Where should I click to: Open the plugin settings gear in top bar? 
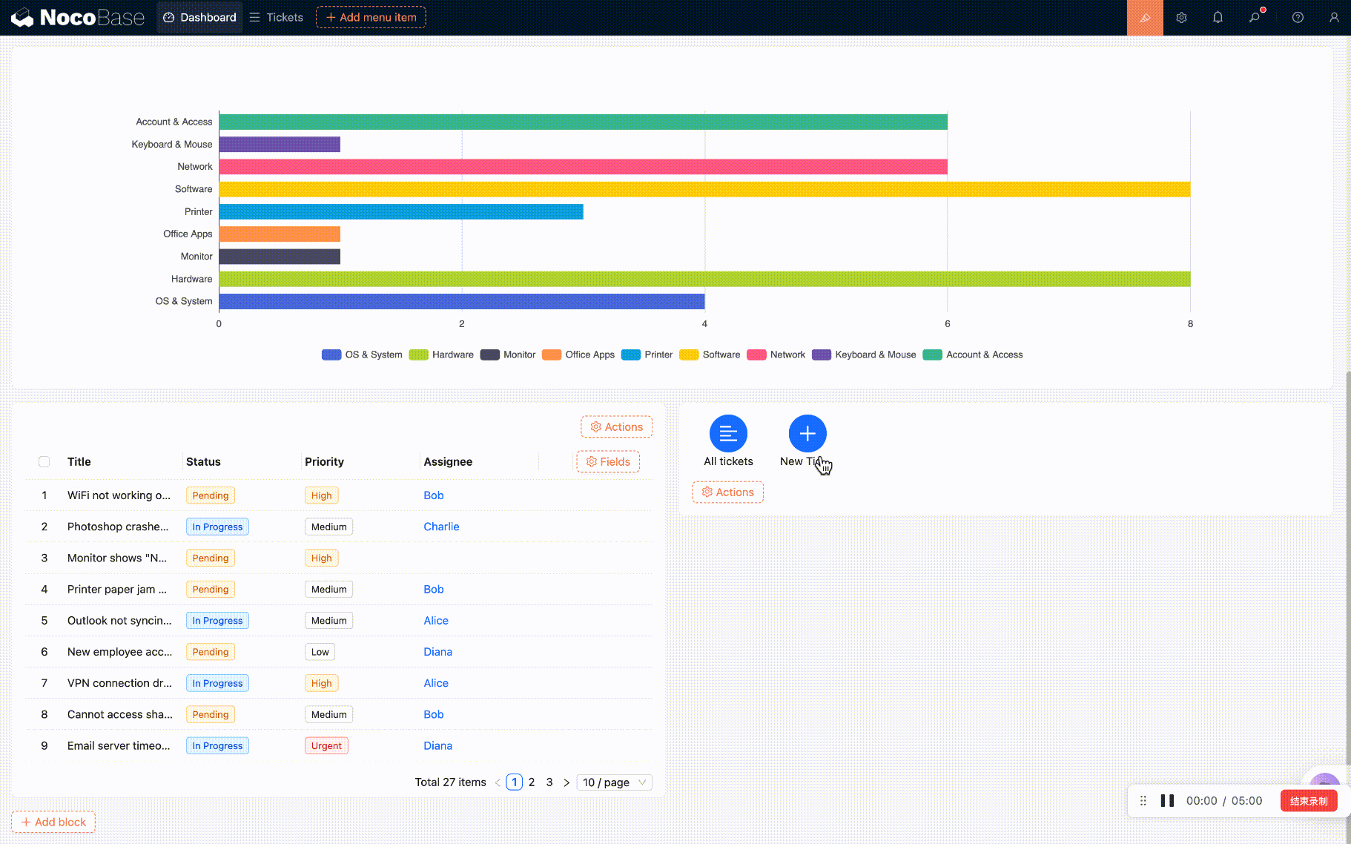[1182, 17]
